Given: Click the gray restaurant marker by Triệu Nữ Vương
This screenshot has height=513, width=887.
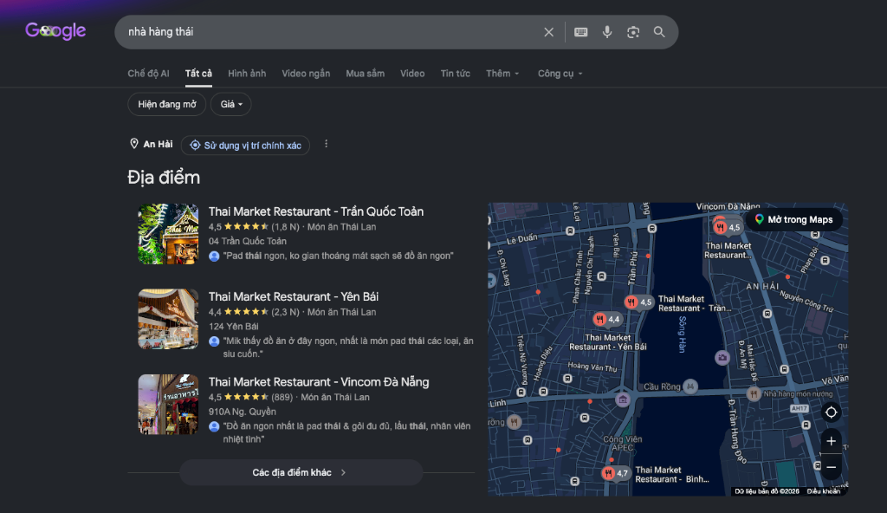Looking at the screenshot, I should (515, 422).
